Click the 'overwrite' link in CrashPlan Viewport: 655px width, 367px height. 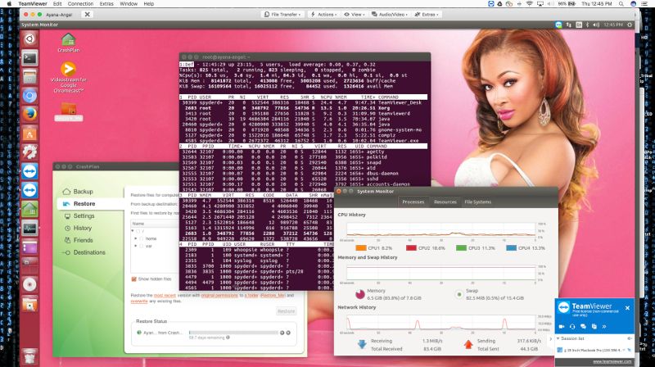point(139,301)
